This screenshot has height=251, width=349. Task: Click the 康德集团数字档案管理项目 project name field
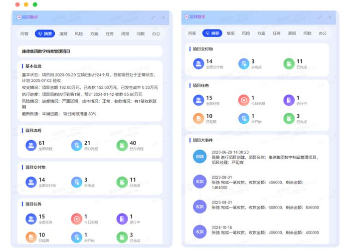90,51
